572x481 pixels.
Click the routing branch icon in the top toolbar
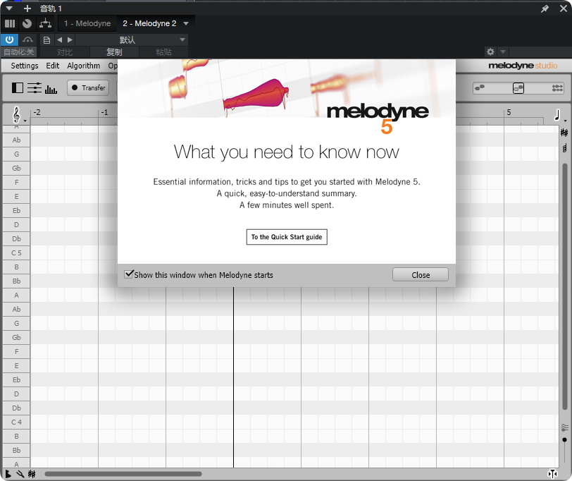click(45, 23)
